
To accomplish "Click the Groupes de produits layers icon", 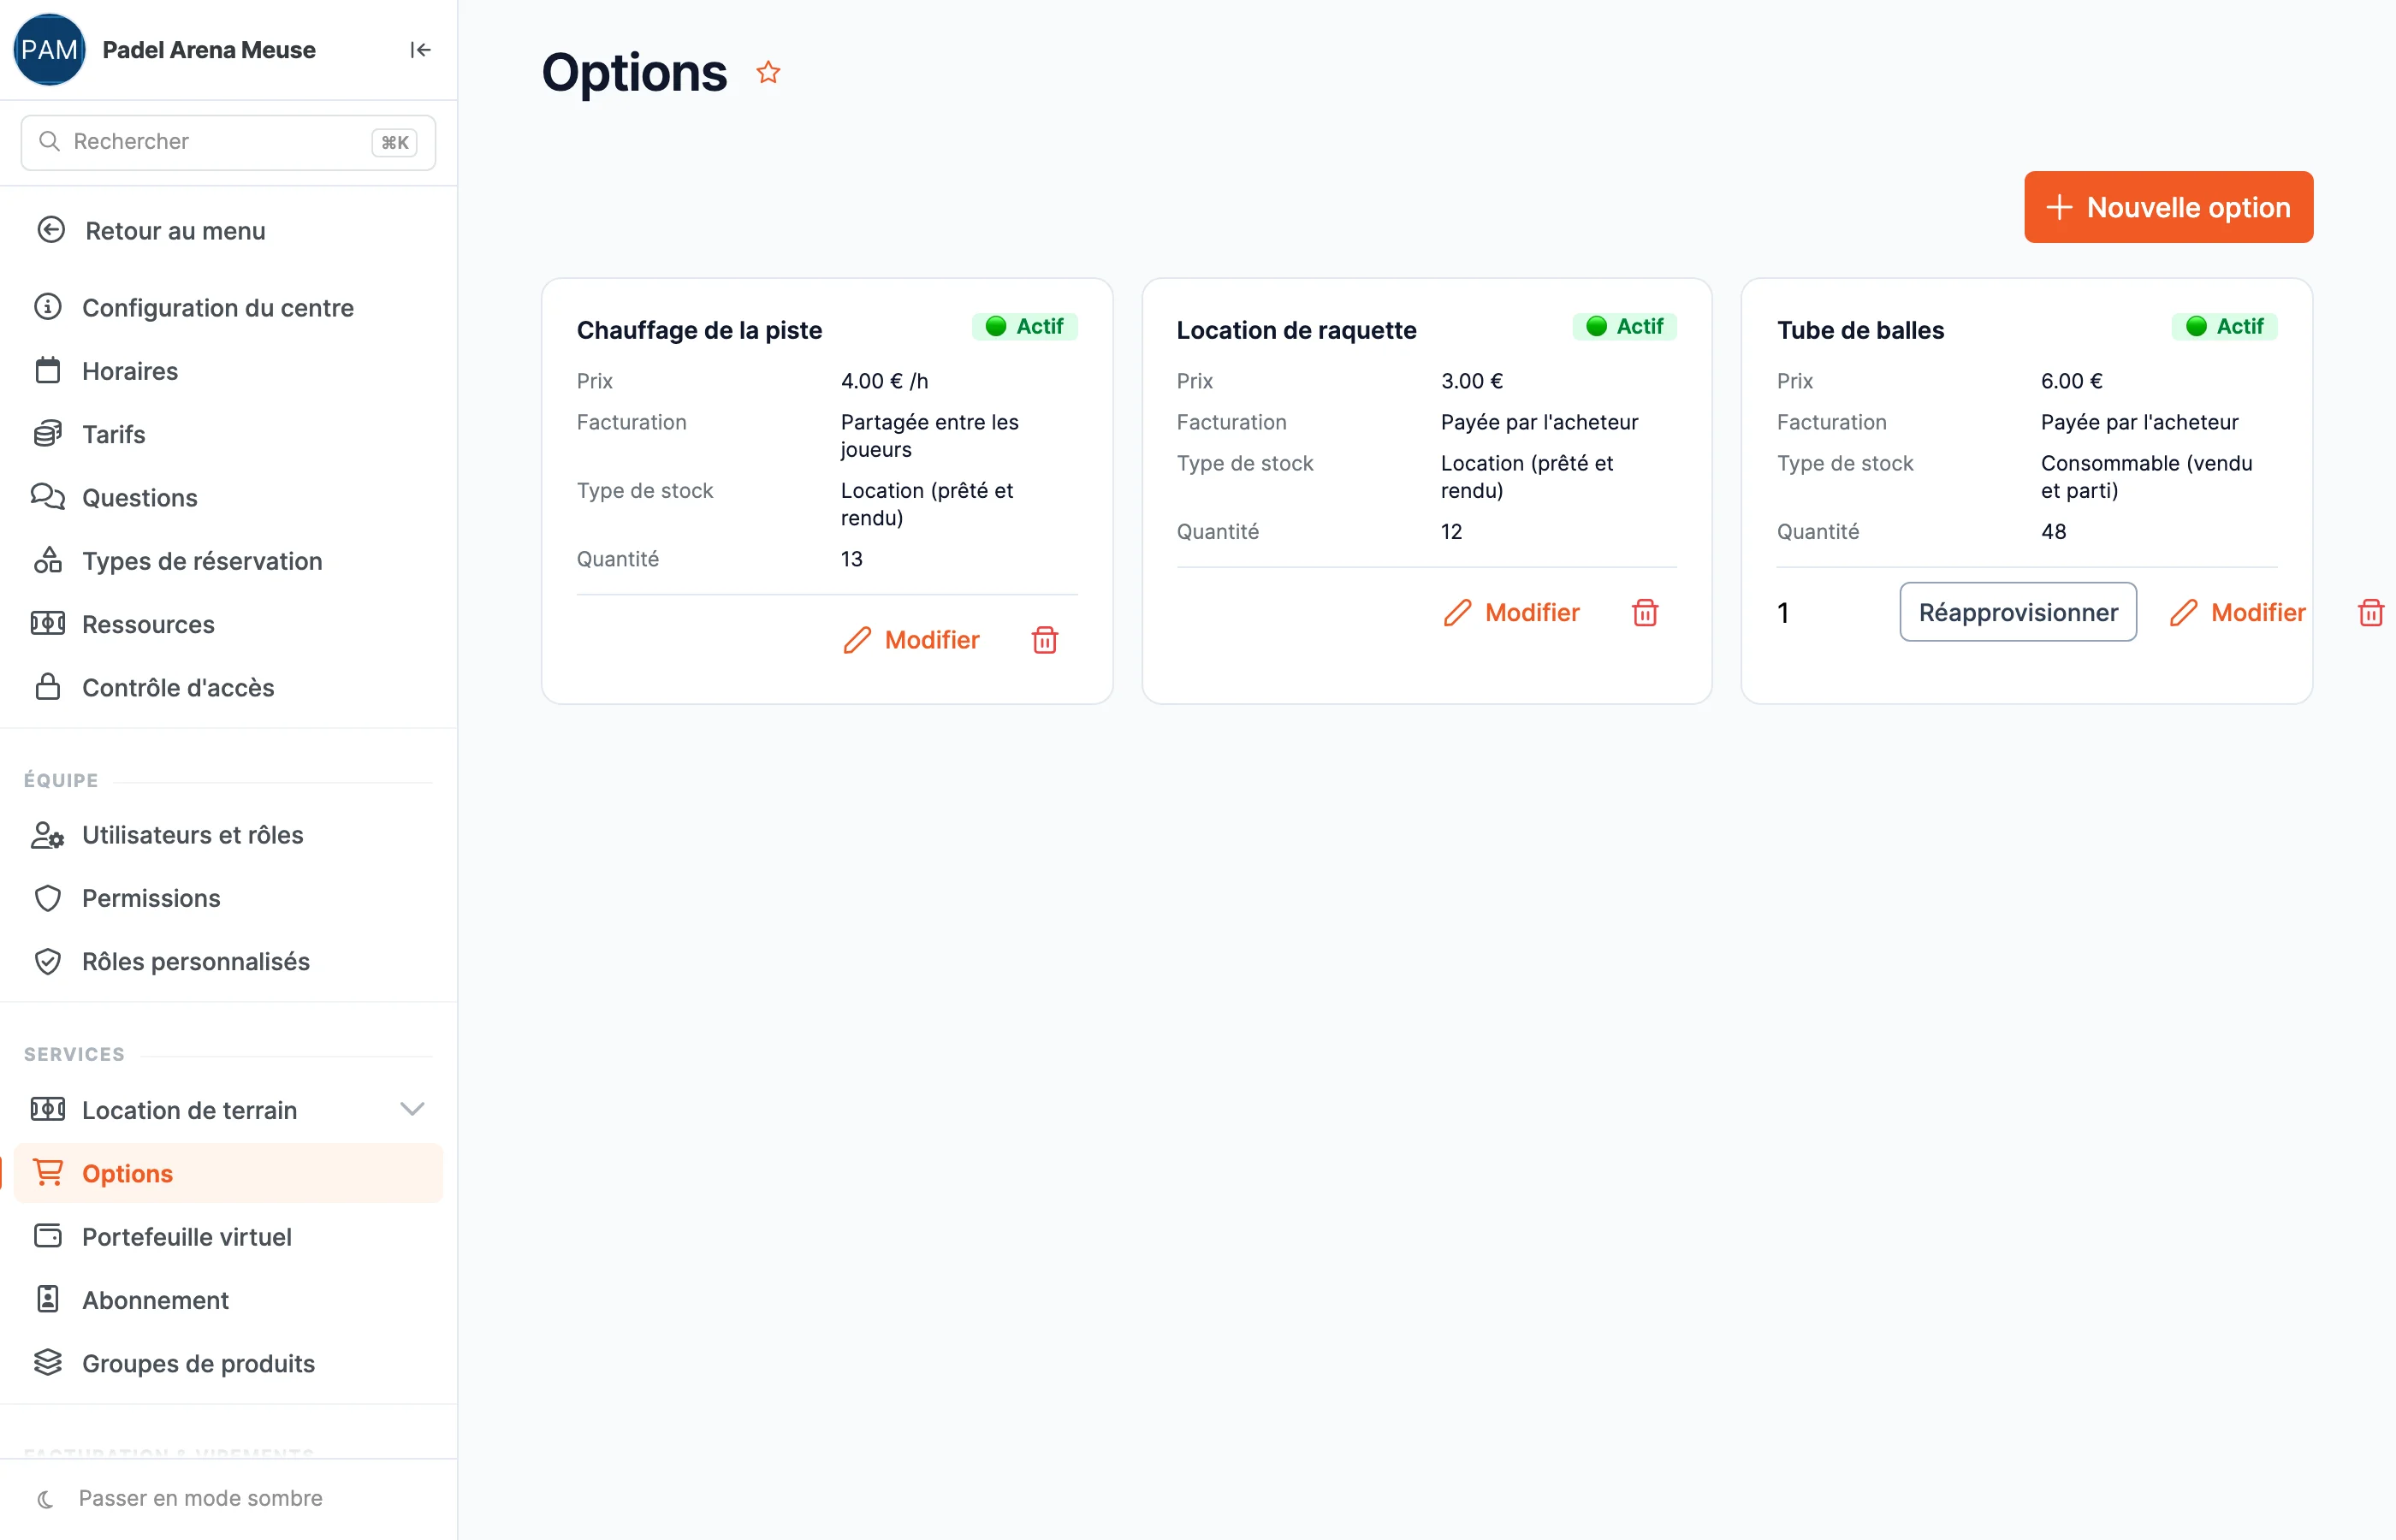I will tap(48, 1363).
